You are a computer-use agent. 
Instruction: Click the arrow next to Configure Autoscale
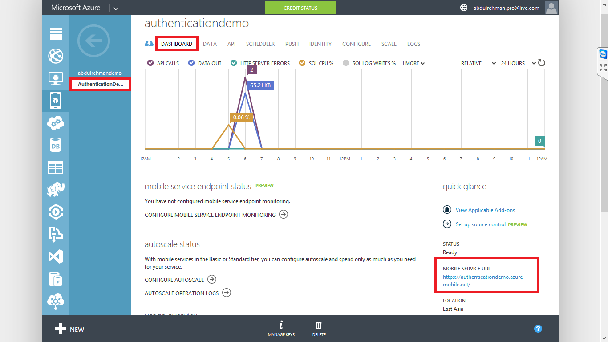click(x=212, y=280)
